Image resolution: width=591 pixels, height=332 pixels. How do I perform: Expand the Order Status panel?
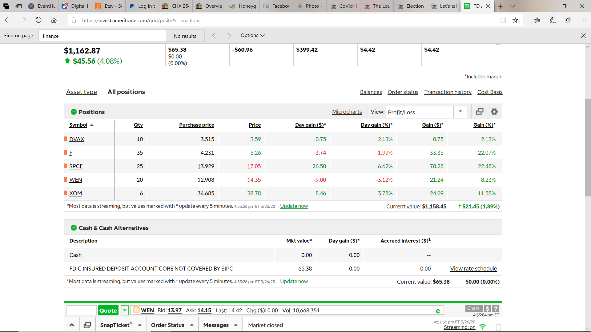(x=172, y=325)
